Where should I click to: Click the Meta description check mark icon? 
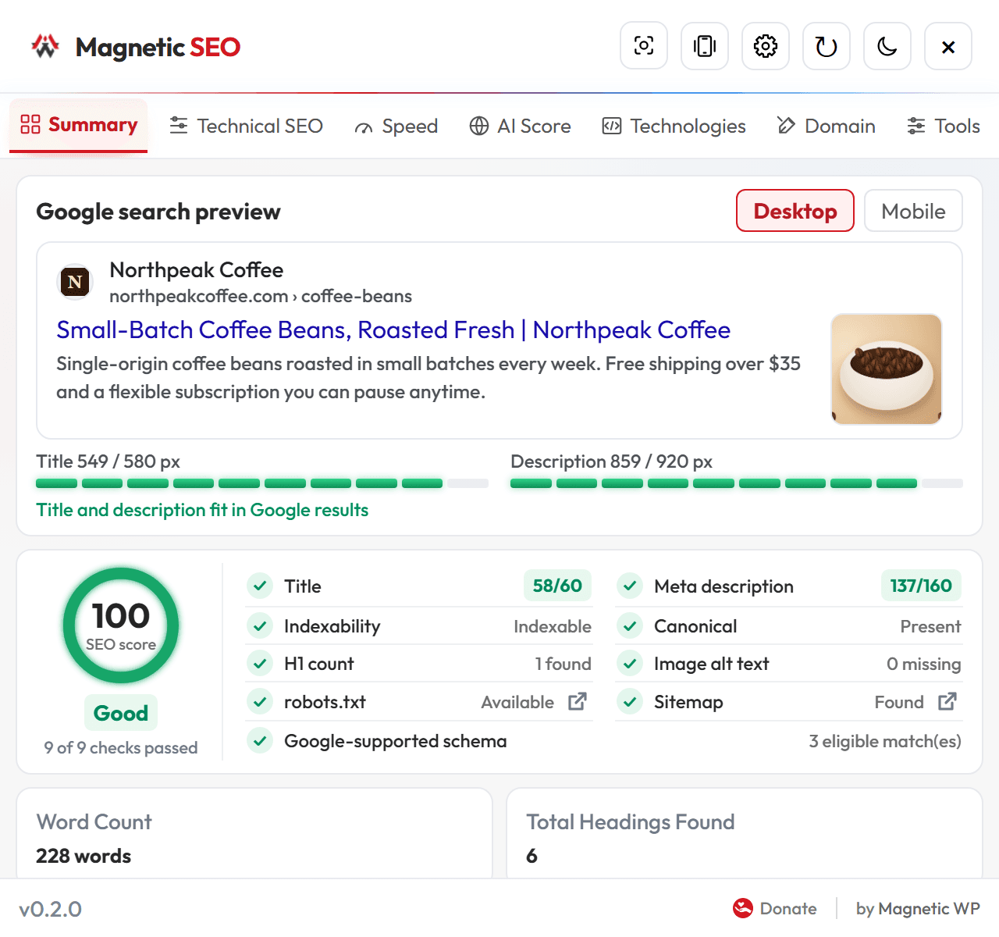coord(630,586)
